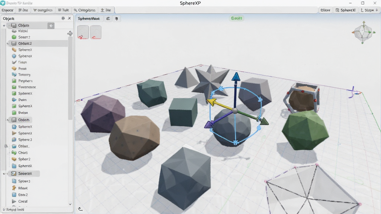Close the object panel with its X
This screenshot has height=214, width=381.
point(69,18)
